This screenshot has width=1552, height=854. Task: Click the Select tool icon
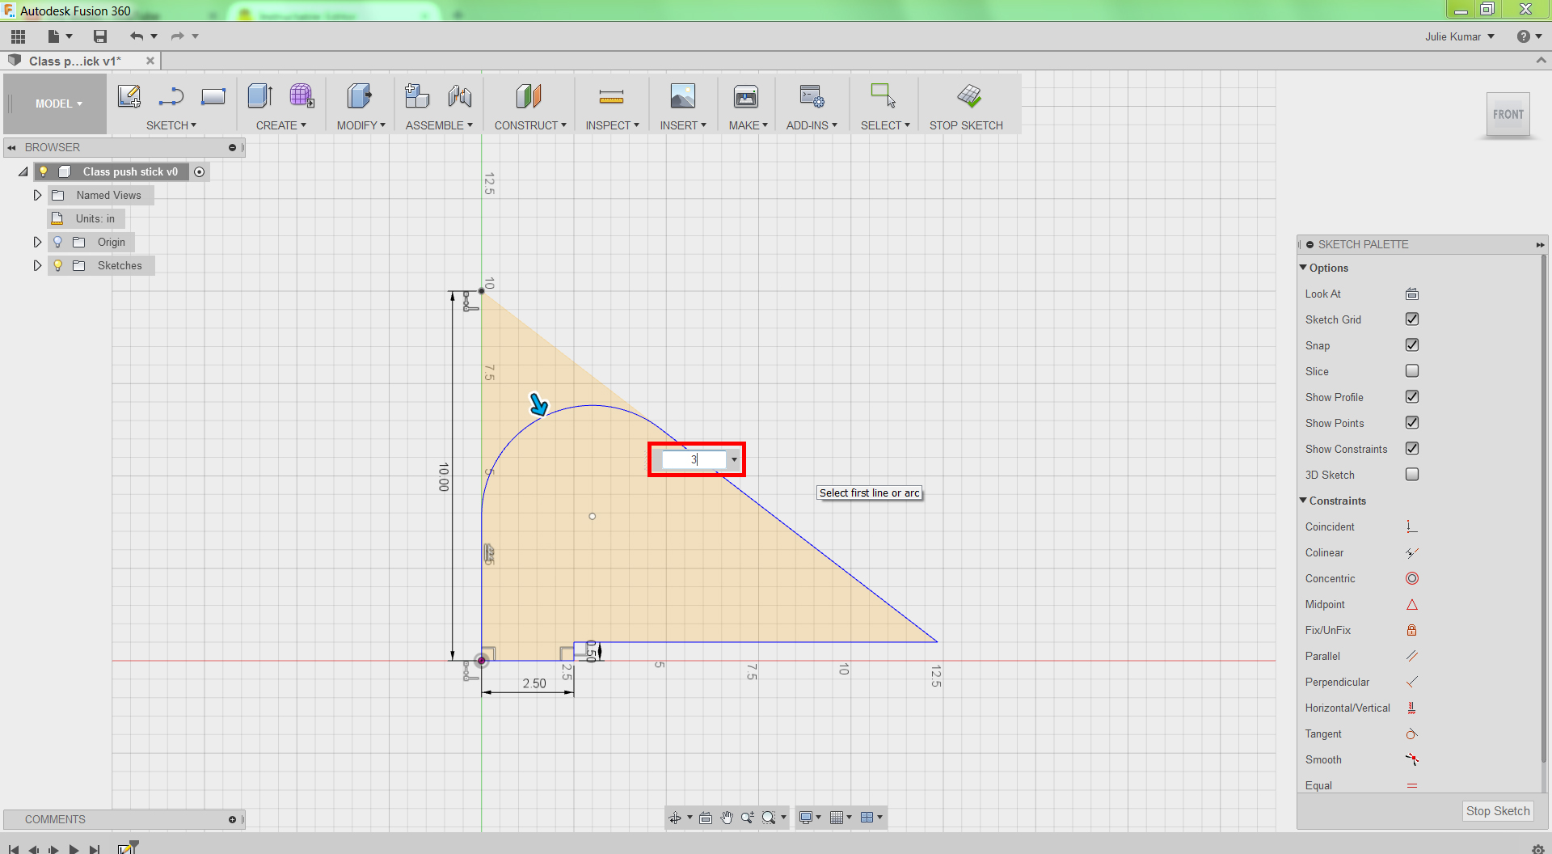click(883, 95)
